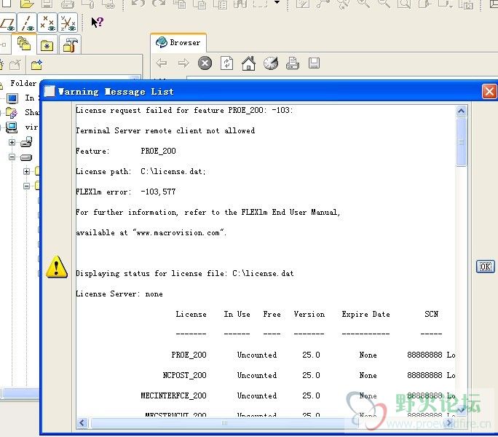The height and width of the screenshot is (437, 498).
Task: Click the NCPOST_200 license row
Action: (266, 375)
